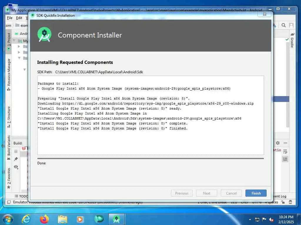
Task: Open the Resource Manager side tab
Action: 9,74
